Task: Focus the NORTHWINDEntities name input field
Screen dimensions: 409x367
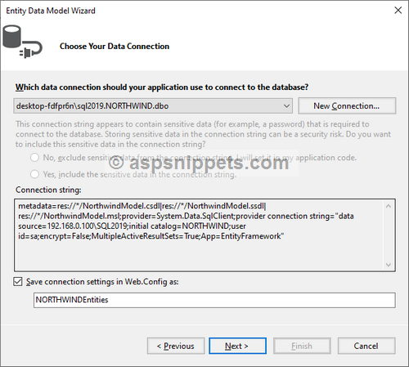Action: click(214, 300)
